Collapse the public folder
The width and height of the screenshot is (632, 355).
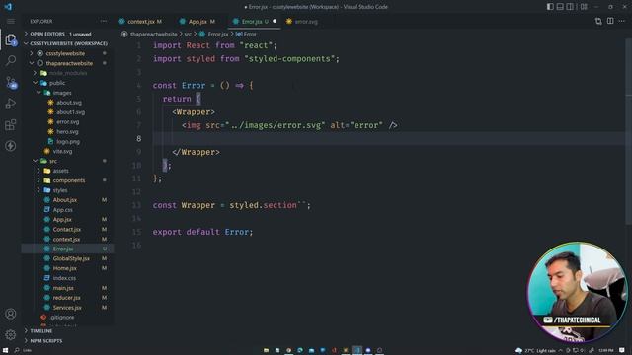pyautogui.click(x=57, y=83)
